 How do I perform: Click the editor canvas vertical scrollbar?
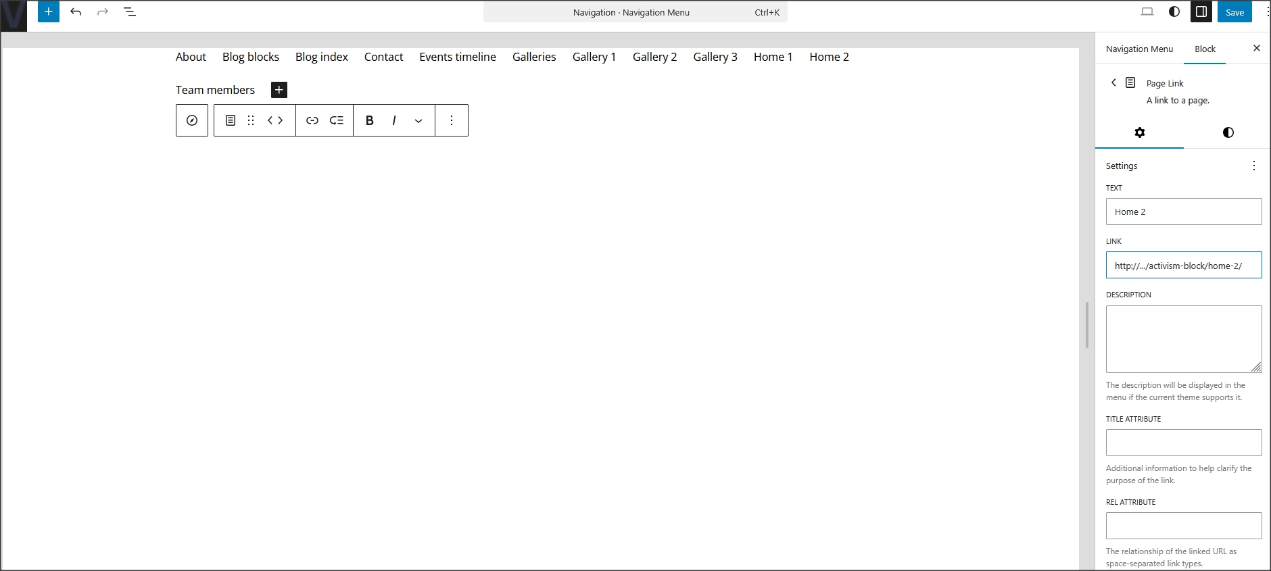pyautogui.click(x=1086, y=324)
